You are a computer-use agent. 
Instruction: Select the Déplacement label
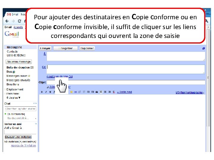pos(15,89)
